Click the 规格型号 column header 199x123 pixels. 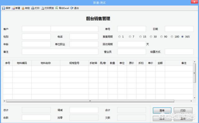pos(74,63)
